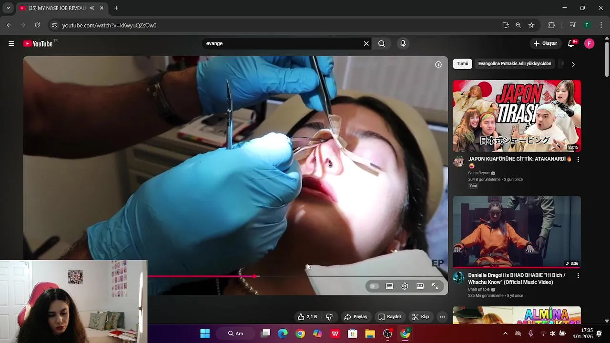Screen dimensions: 610x343
Task: Show video info card icon
Action: [x=438, y=64]
